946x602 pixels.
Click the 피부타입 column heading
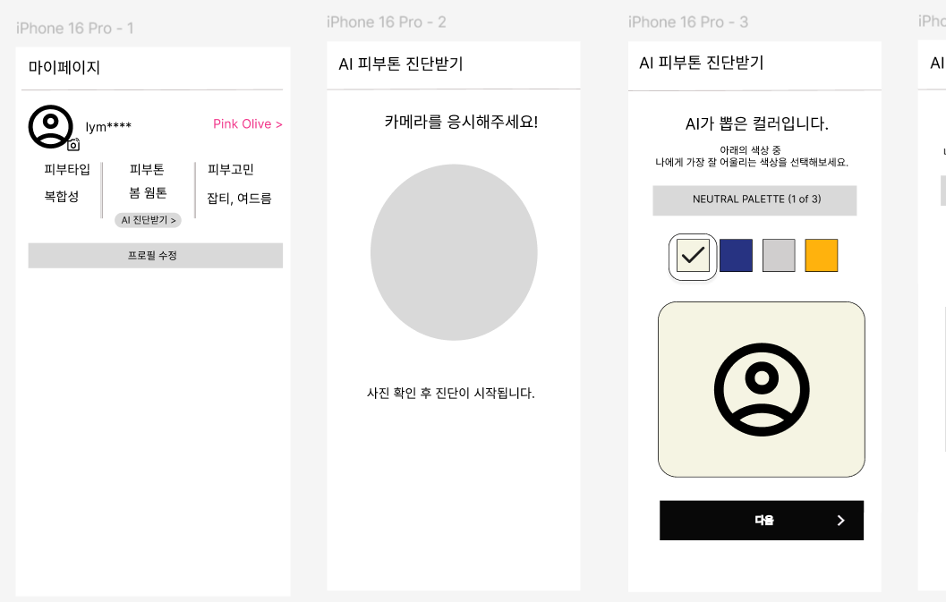coord(67,169)
